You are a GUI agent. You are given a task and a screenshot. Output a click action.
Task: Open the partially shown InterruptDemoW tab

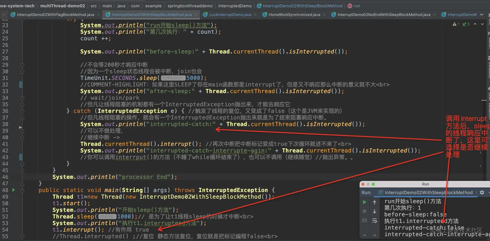[x=460, y=15]
